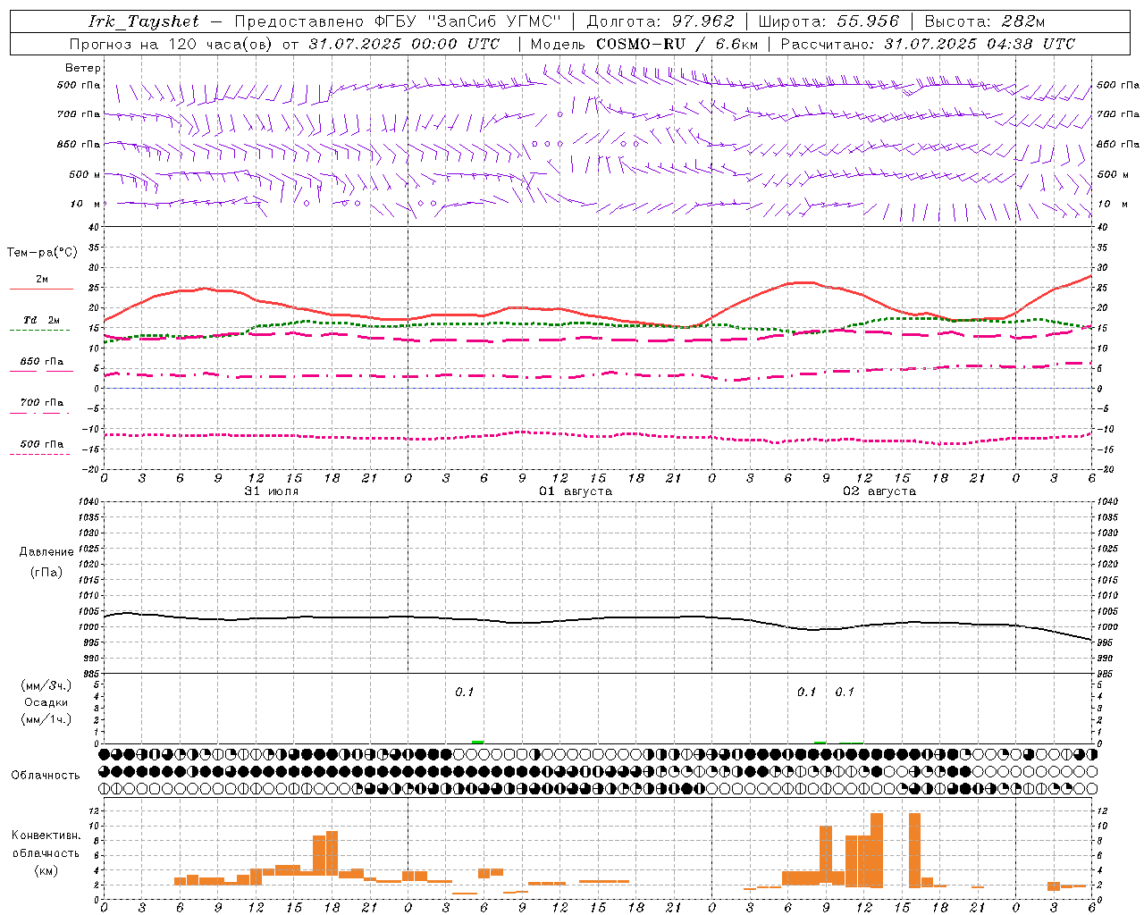This screenshot has height=915, width=1144.
Task: Click the Осадки precipitation label
Action: pyautogui.click(x=46, y=702)
